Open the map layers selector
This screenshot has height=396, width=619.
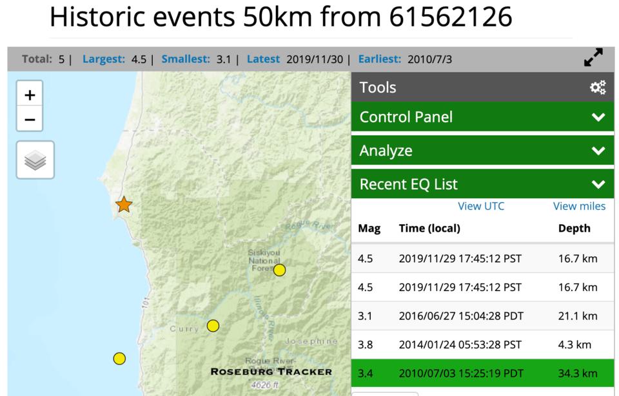tap(35, 160)
